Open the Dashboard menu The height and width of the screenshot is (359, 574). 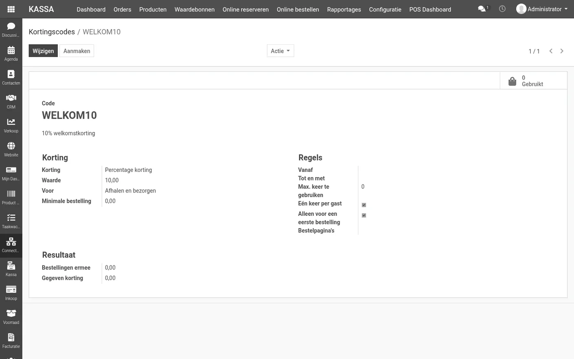click(x=91, y=9)
